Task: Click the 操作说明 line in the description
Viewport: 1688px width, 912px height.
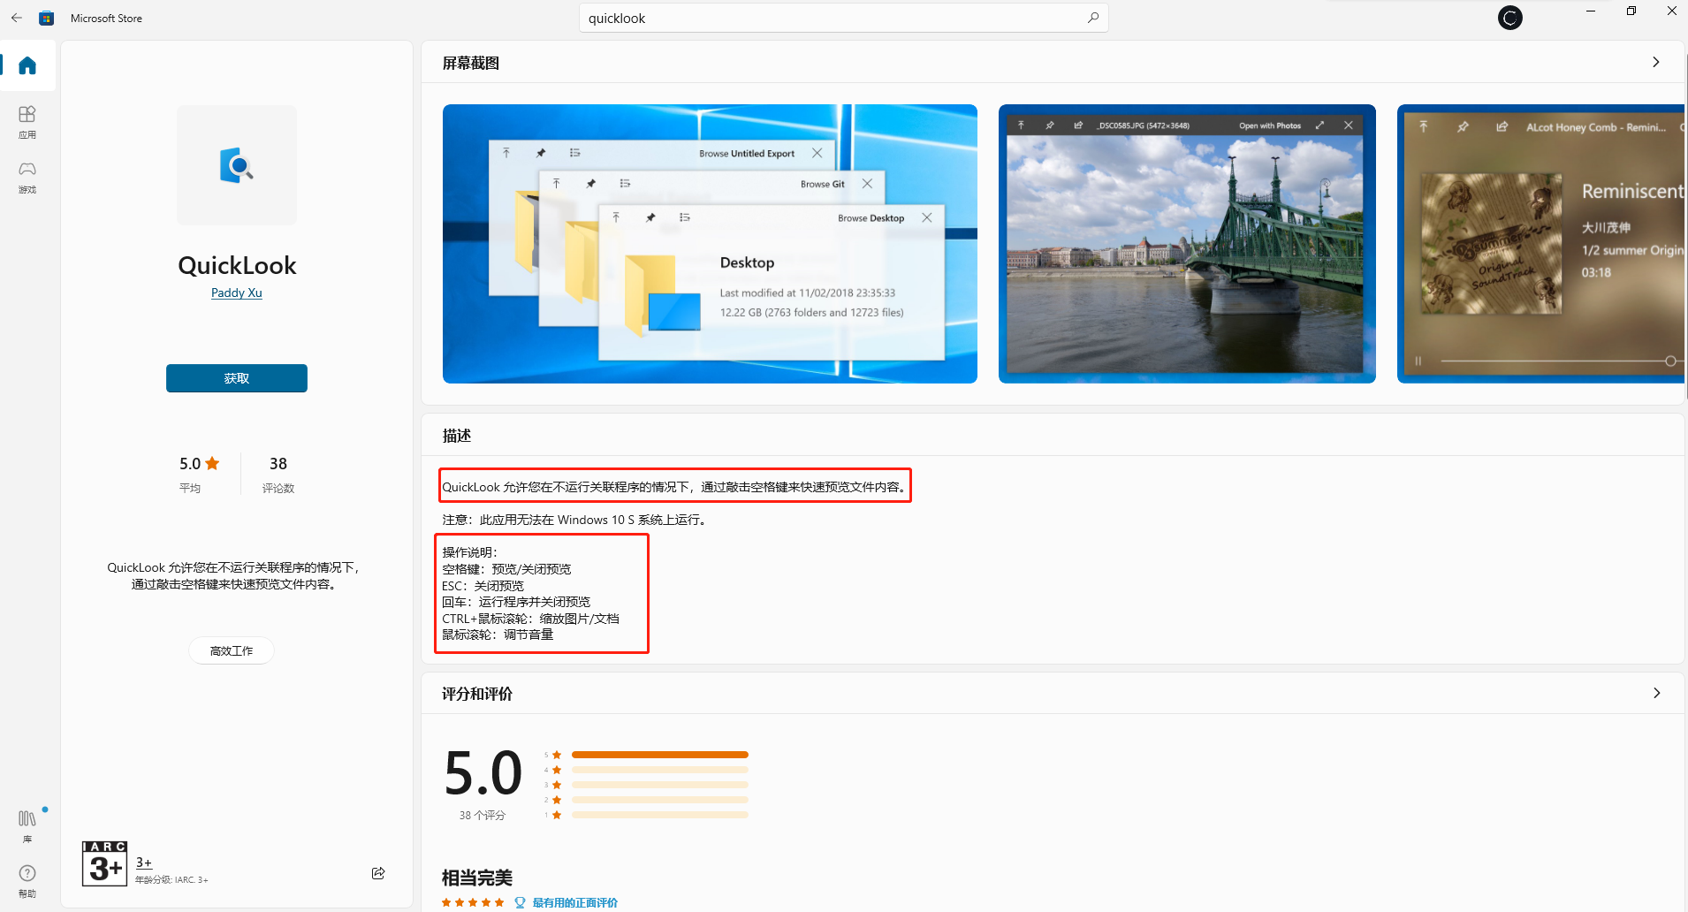Action: tap(470, 552)
